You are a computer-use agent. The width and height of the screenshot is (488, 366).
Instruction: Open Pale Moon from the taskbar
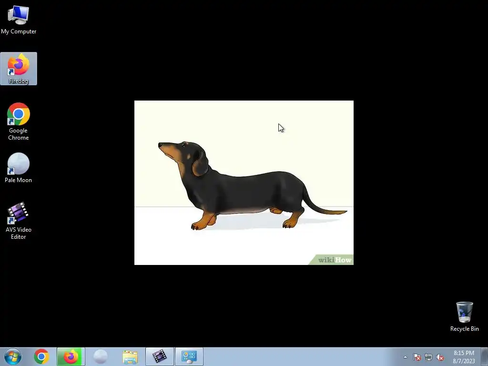point(100,356)
